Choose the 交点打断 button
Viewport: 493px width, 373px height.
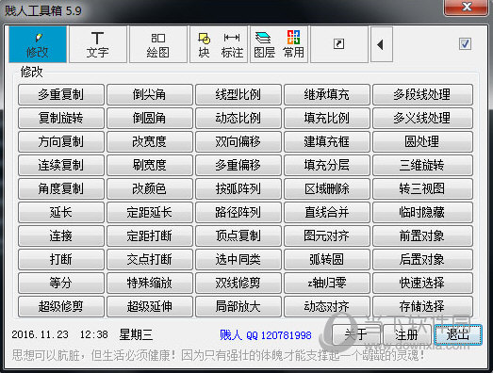pyautogui.click(x=150, y=259)
